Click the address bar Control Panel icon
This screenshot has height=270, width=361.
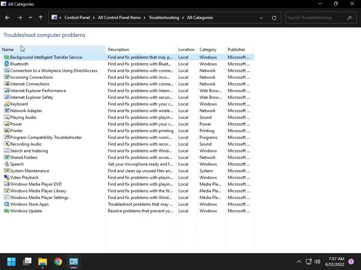point(54,17)
